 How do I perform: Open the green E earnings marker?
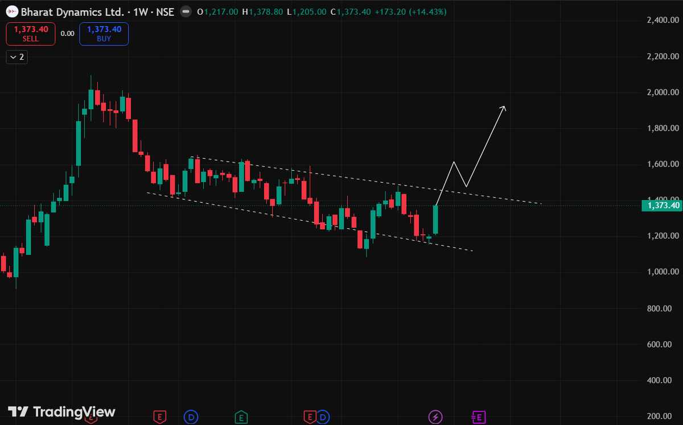[241, 418]
